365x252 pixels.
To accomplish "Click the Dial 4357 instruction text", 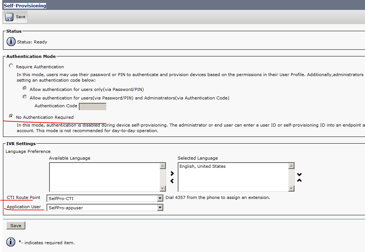I will click(218, 197).
